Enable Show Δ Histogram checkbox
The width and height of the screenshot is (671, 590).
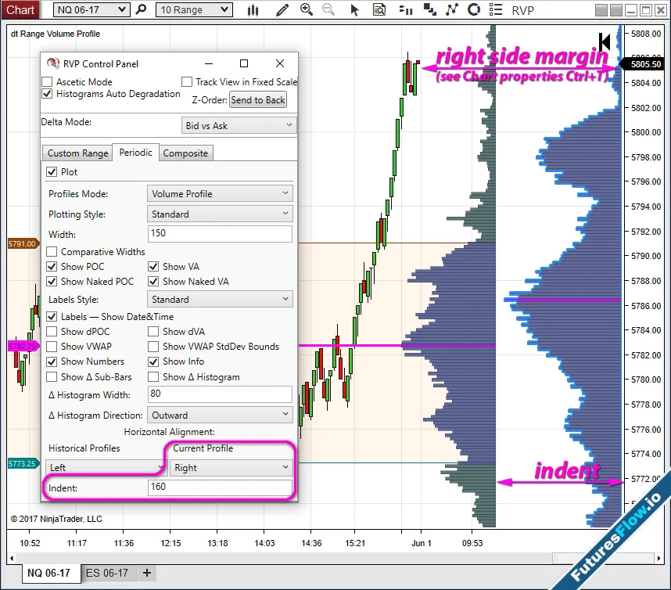tap(153, 377)
